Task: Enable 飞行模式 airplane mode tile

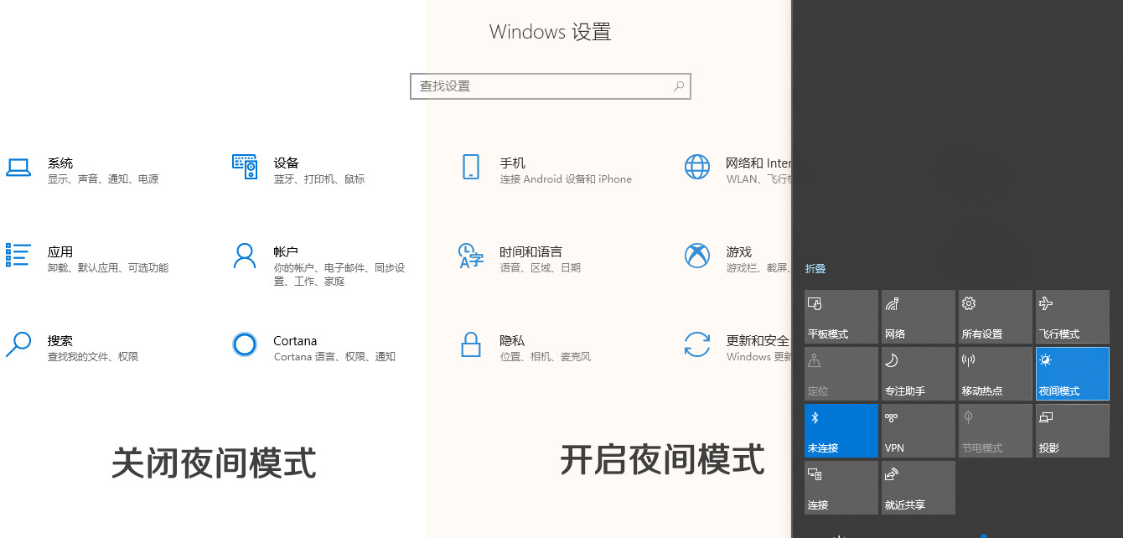Action: [1072, 317]
